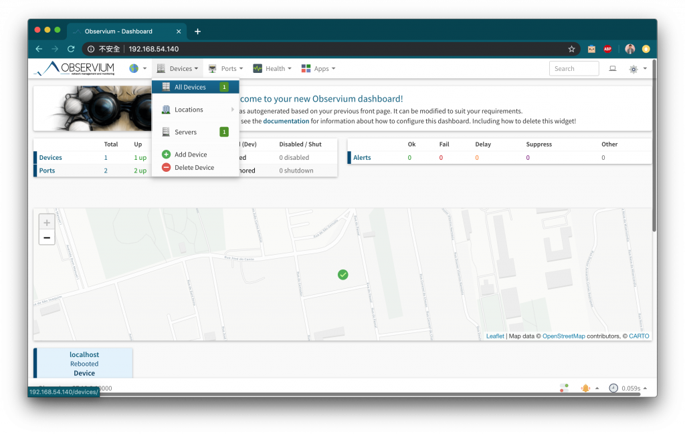Image resolution: width=685 pixels, height=434 pixels.
Task: Select Servers menu entry
Action: (x=195, y=132)
